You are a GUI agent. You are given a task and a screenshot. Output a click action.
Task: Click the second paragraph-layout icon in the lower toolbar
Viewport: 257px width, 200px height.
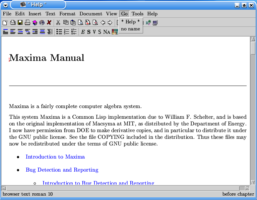[x=13, y=31]
